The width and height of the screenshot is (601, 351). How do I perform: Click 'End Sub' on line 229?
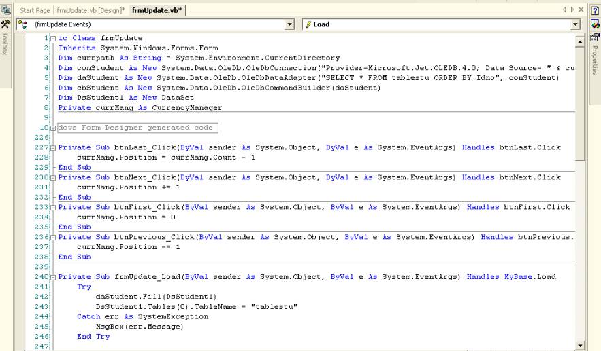click(x=74, y=168)
